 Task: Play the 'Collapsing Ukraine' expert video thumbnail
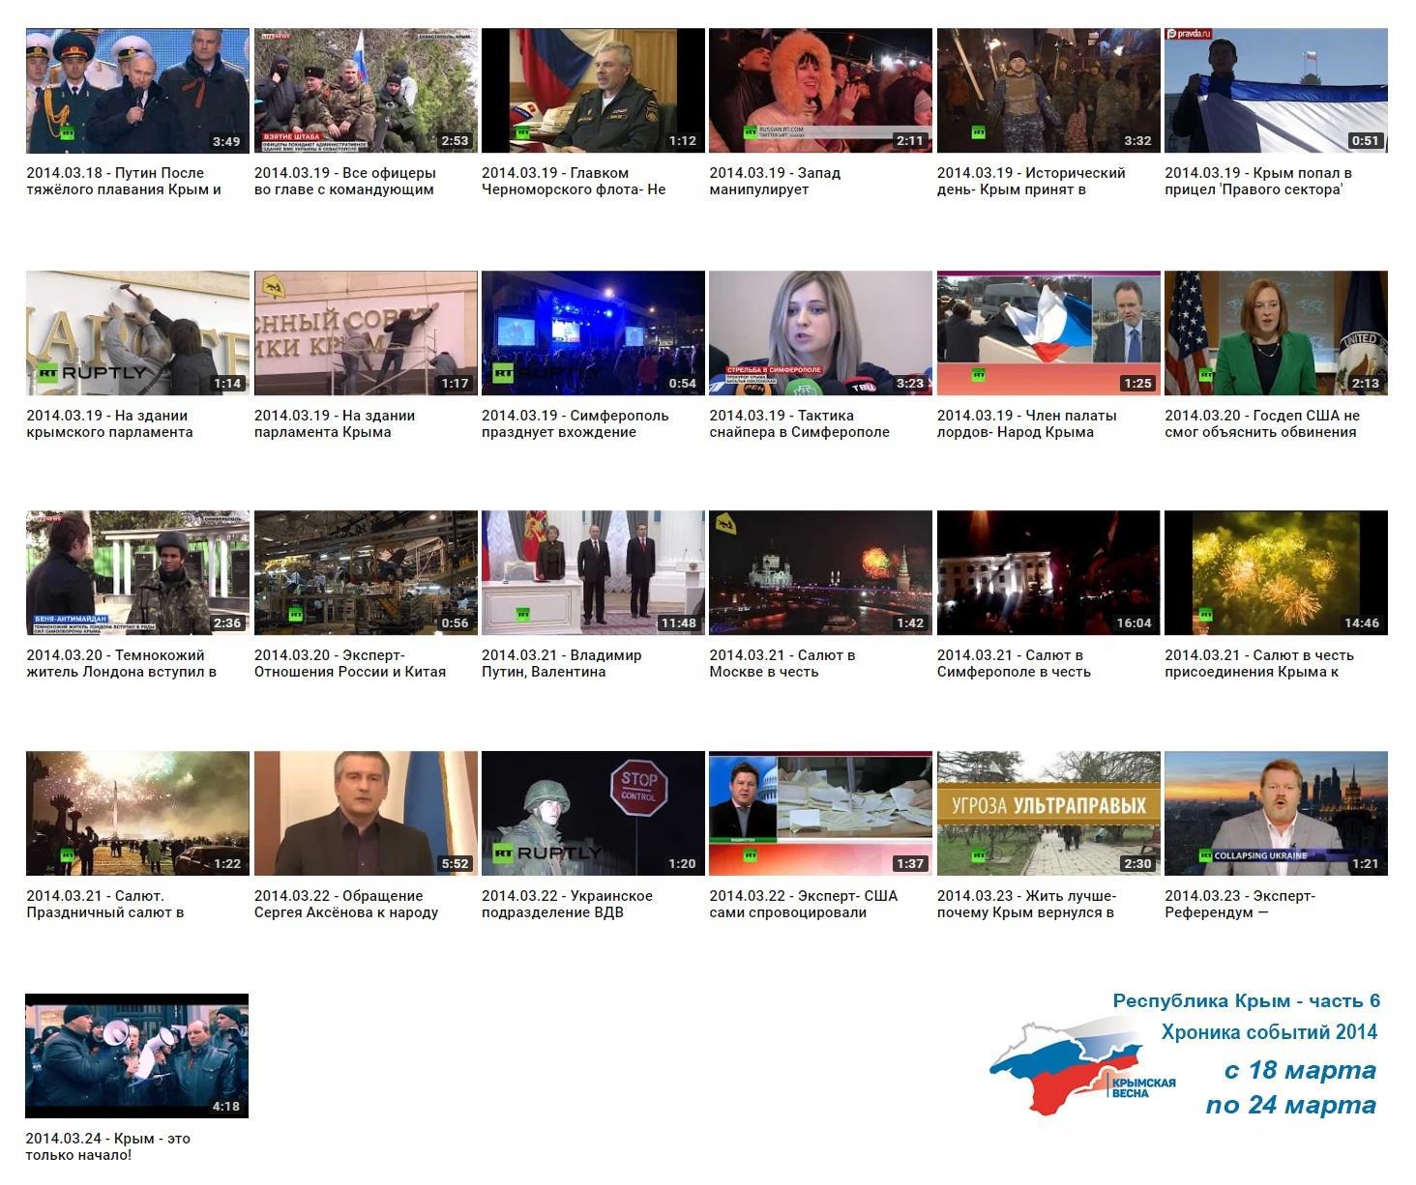(x=1276, y=814)
